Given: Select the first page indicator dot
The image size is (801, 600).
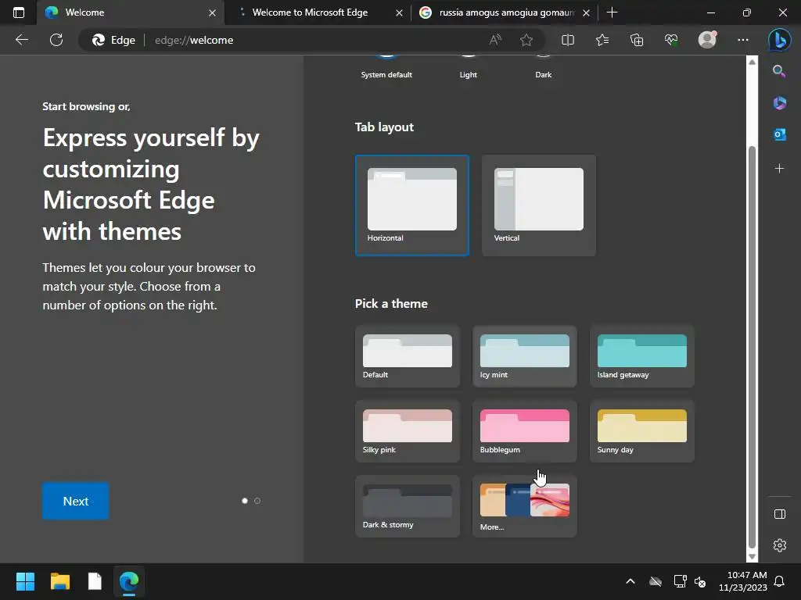Looking at the screenshot, I should point(245,501).
